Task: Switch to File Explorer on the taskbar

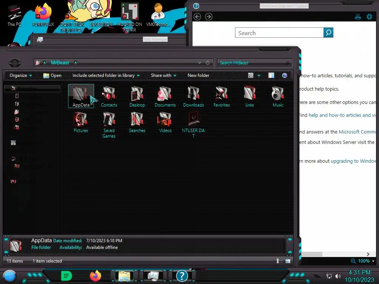Action: [124, 276]
